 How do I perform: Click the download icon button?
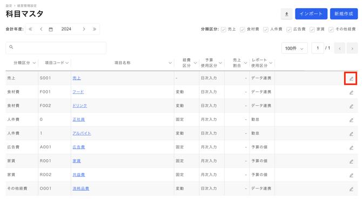coord(286,14)
